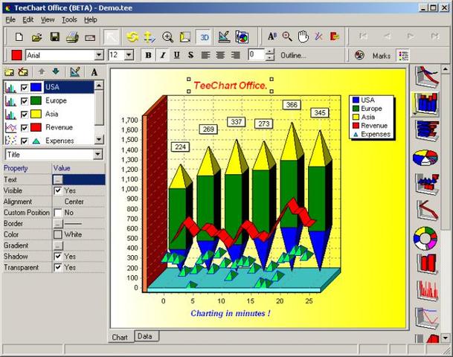
Task: Open the Help menu
Action: point(91,19)
